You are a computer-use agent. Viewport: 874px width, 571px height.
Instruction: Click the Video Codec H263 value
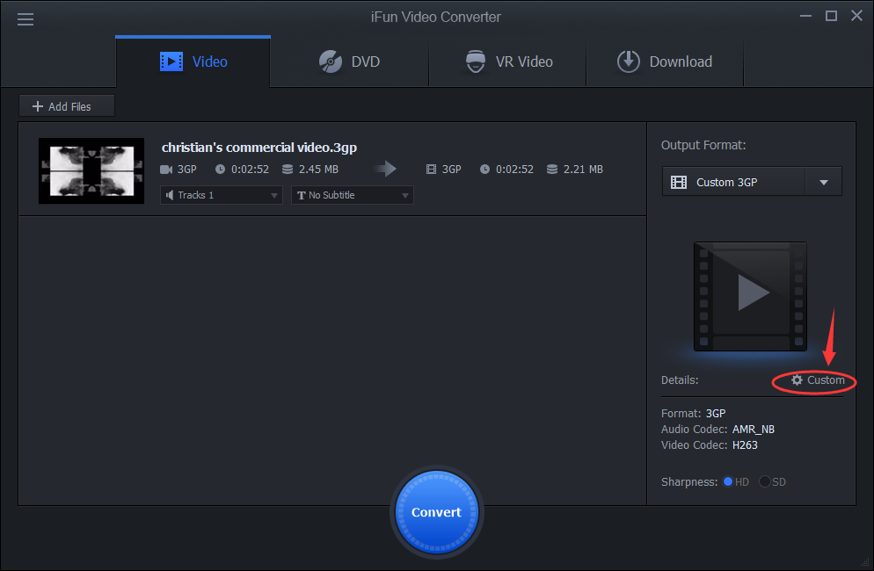click(745, 445)
